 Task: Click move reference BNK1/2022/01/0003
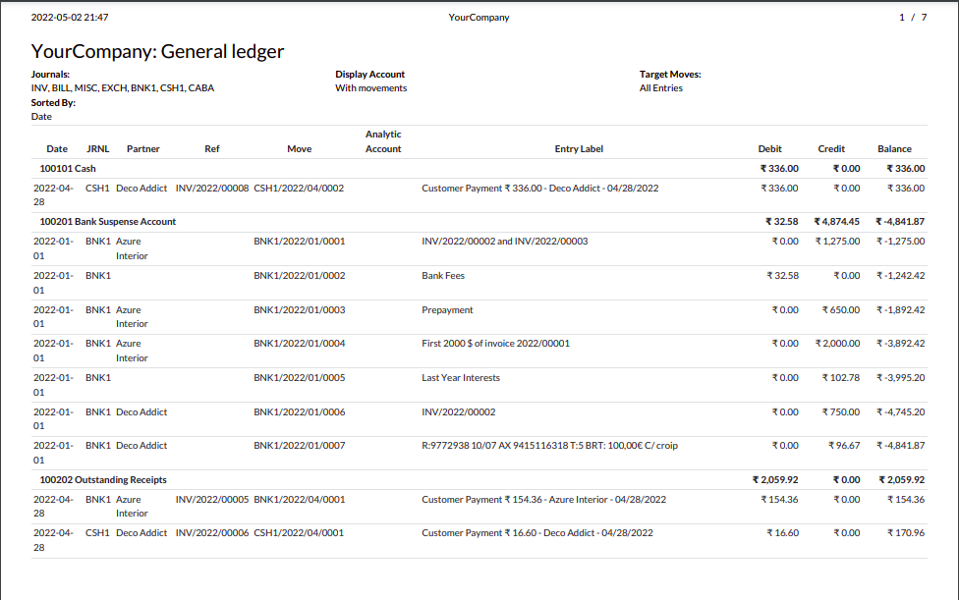click(x=300, y=310)
